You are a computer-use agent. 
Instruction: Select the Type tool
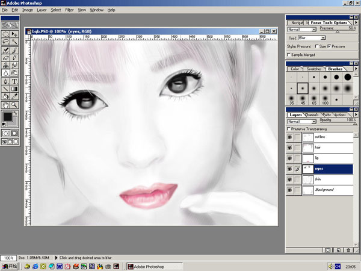pyautogui.click(x=14, y=81)
